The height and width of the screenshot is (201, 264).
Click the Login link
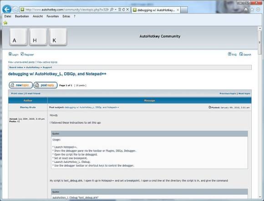[x=14, y=54]
